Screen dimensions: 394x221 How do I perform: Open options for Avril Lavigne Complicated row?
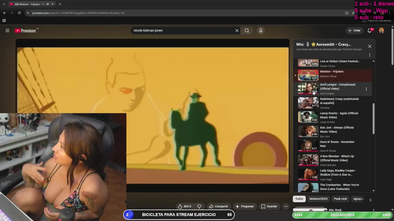366,89
